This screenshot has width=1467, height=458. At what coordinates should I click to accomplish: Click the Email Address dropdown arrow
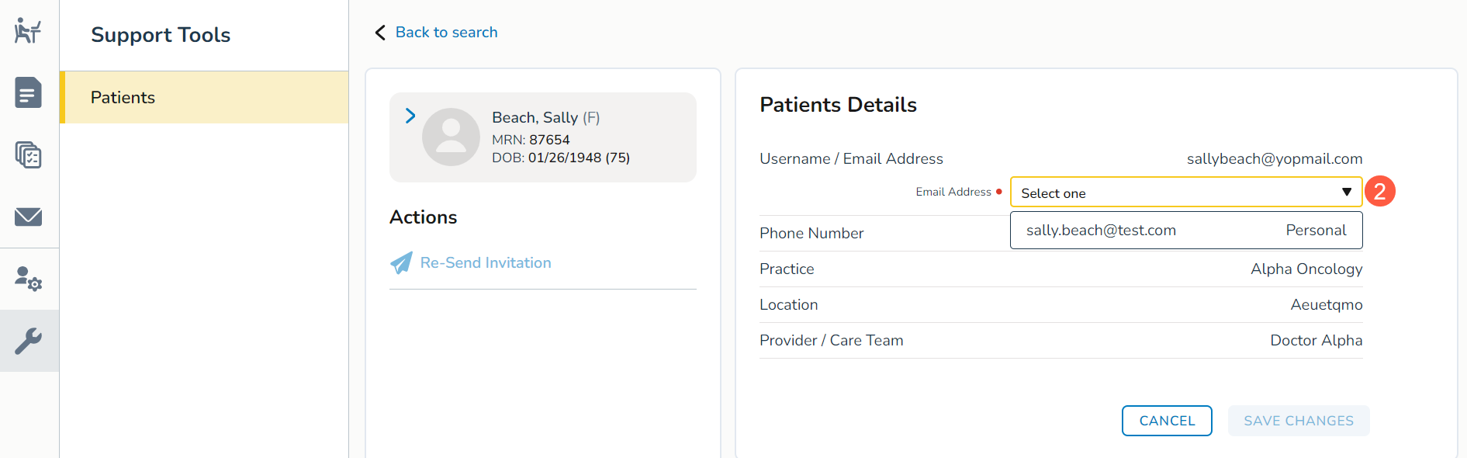click(x=1347, y=193)
